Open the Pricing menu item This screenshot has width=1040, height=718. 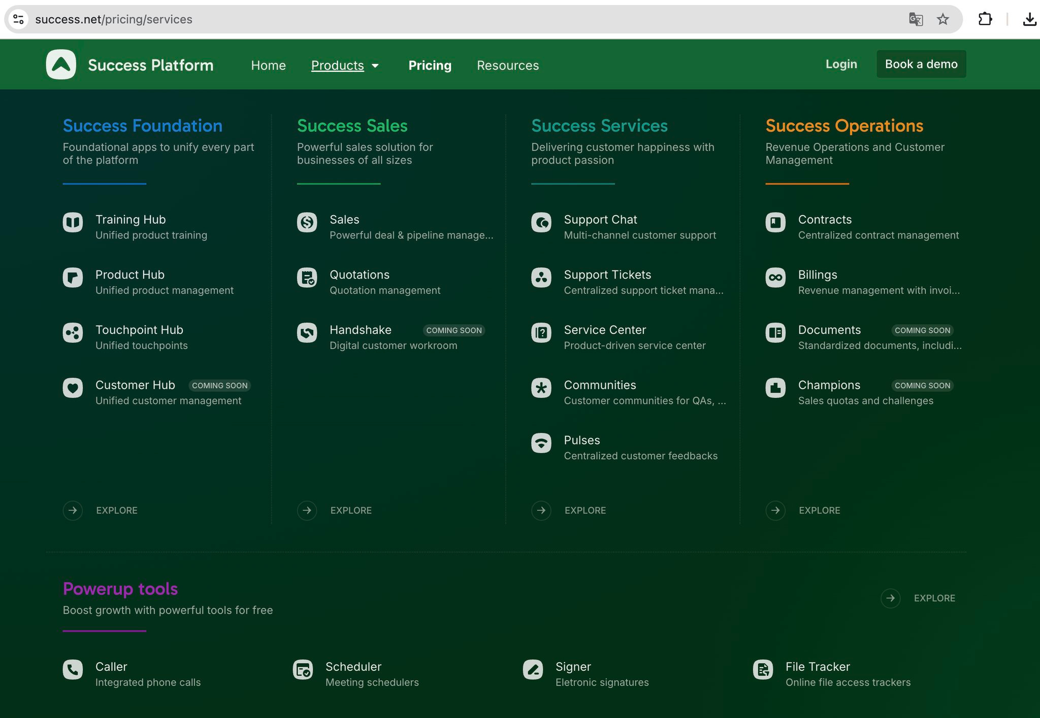(x=430, y=65)
